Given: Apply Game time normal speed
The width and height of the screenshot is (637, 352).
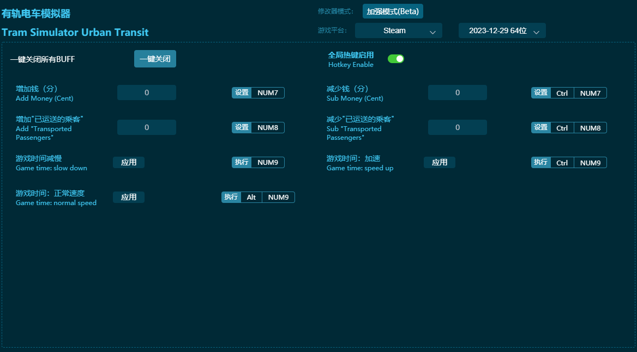Looking at the screenshot, I should tap(129, 197).
